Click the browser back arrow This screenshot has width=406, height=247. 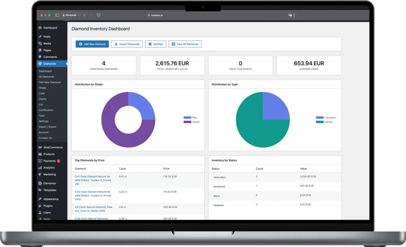pos(84,15)
